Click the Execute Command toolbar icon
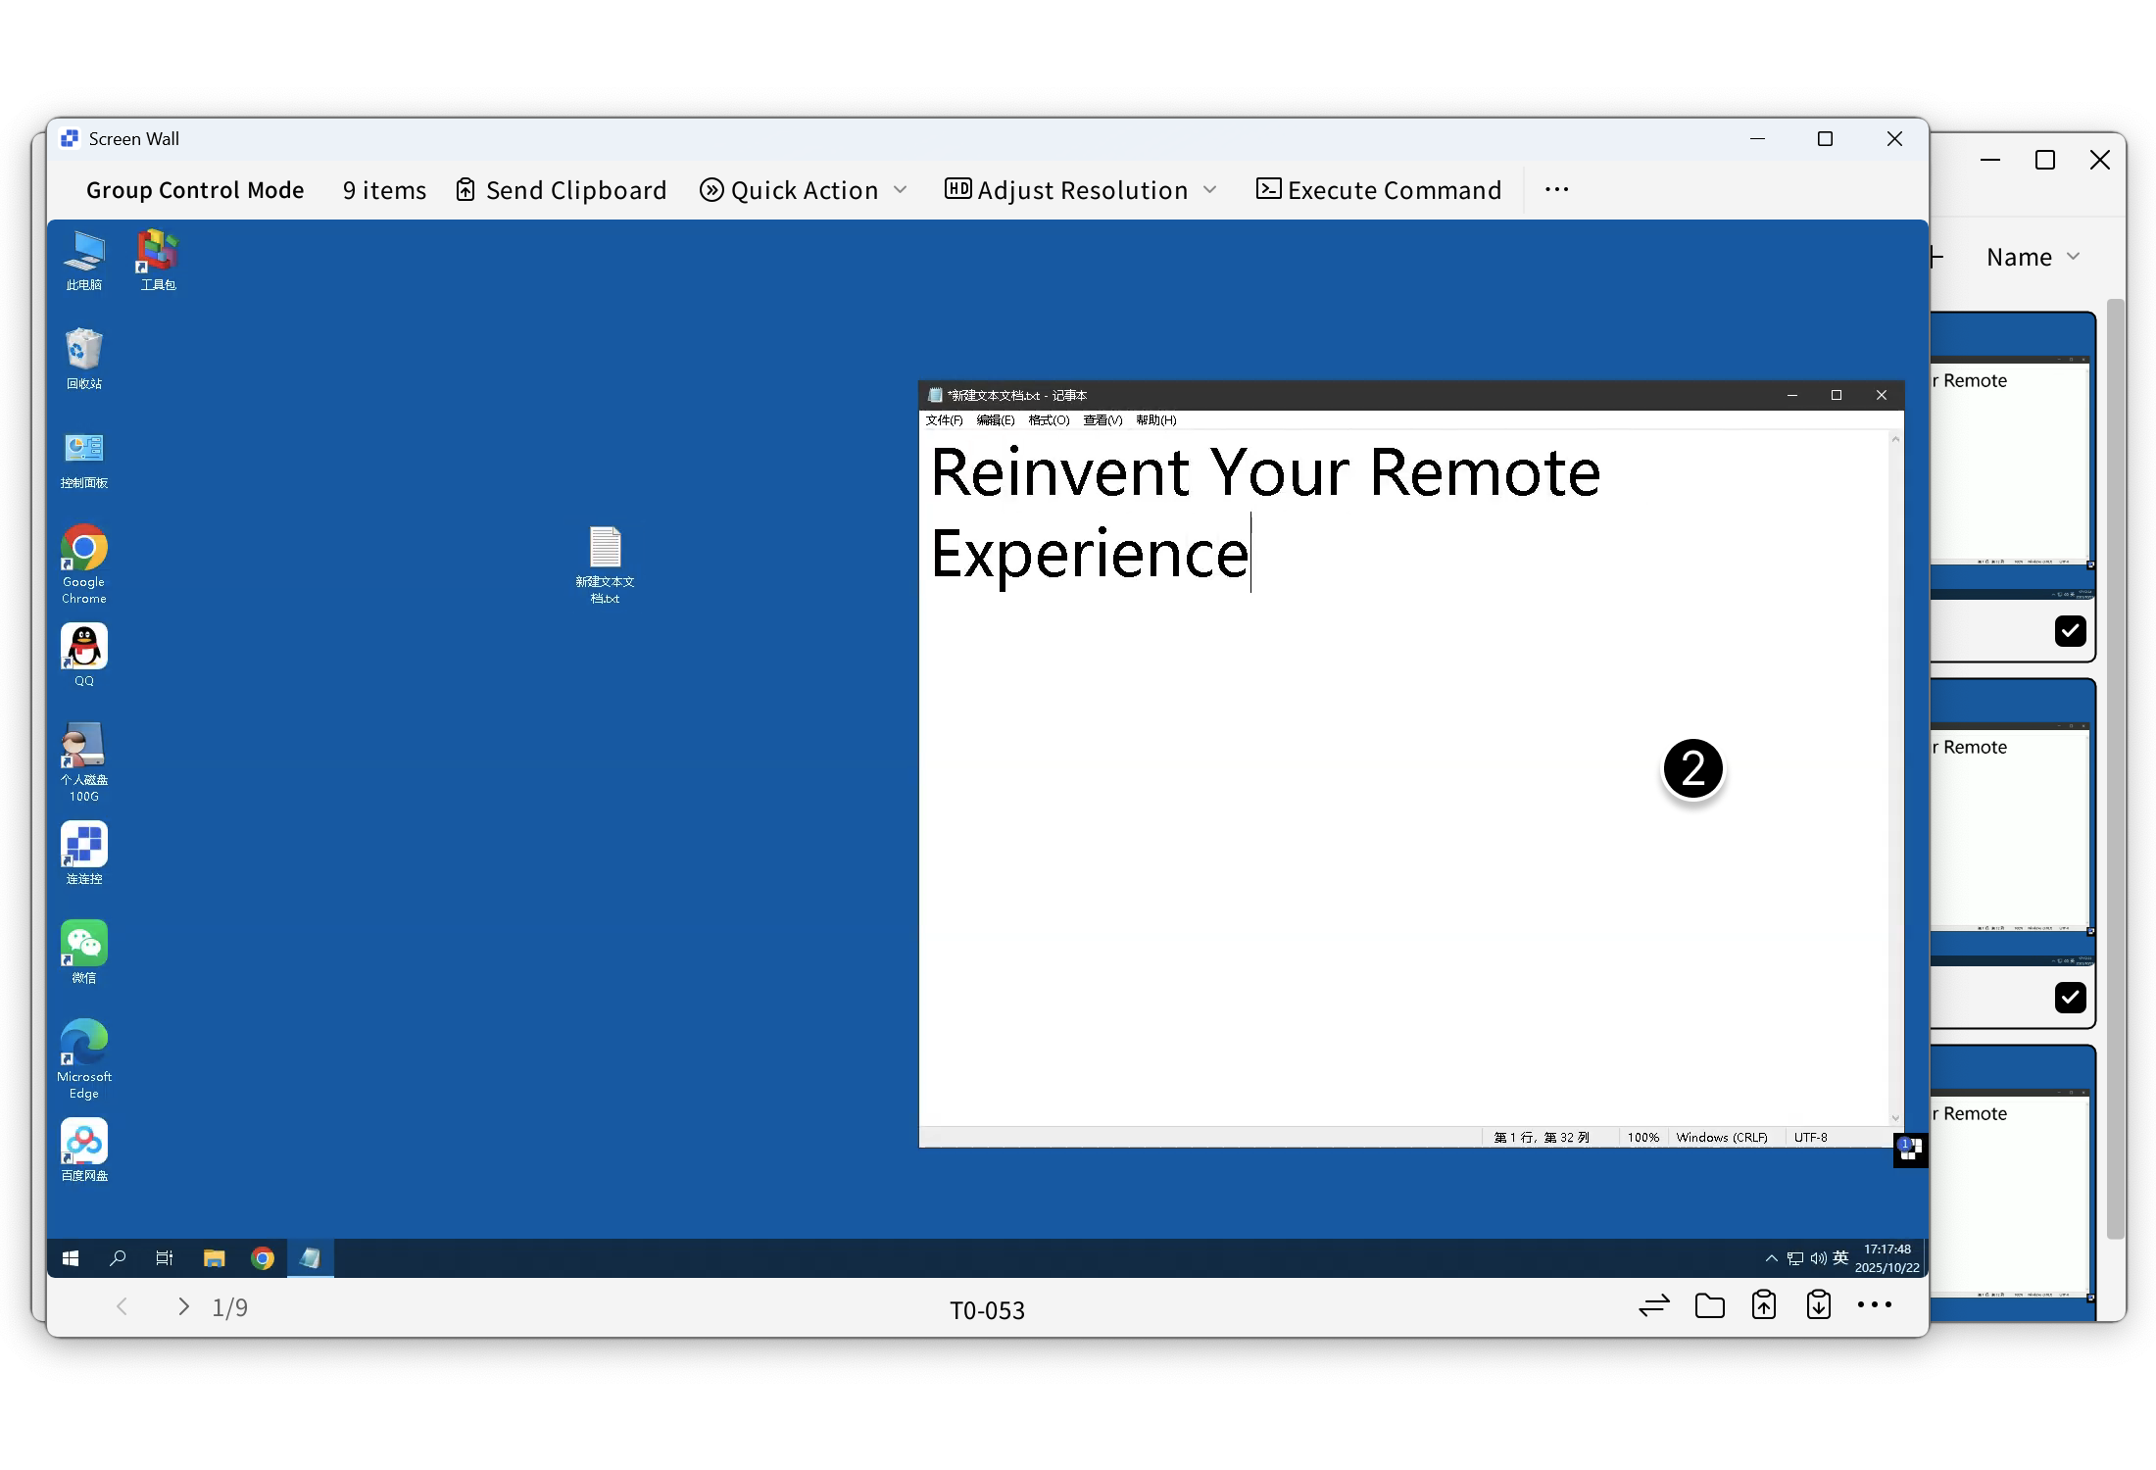 pyautogui.click(x=1268, y=189)
